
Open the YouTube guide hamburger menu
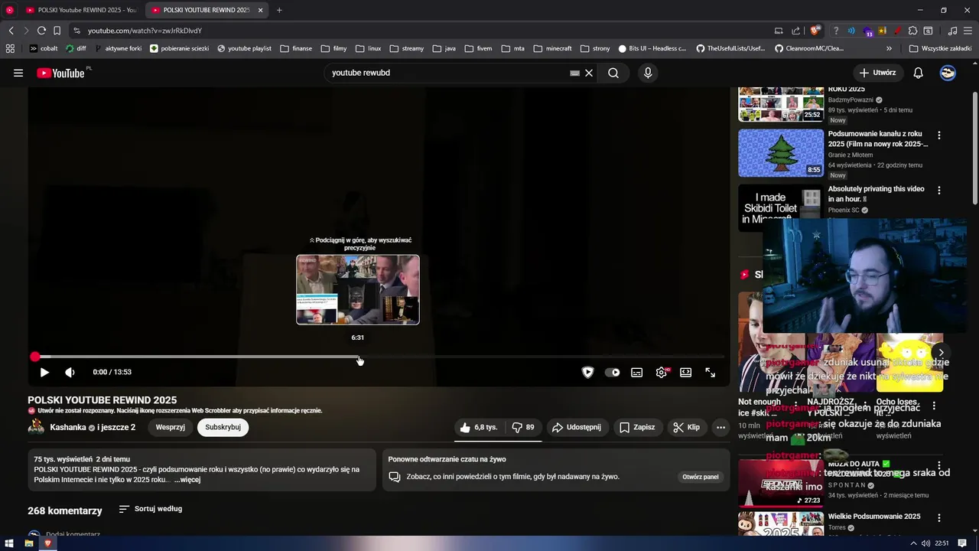18,73
